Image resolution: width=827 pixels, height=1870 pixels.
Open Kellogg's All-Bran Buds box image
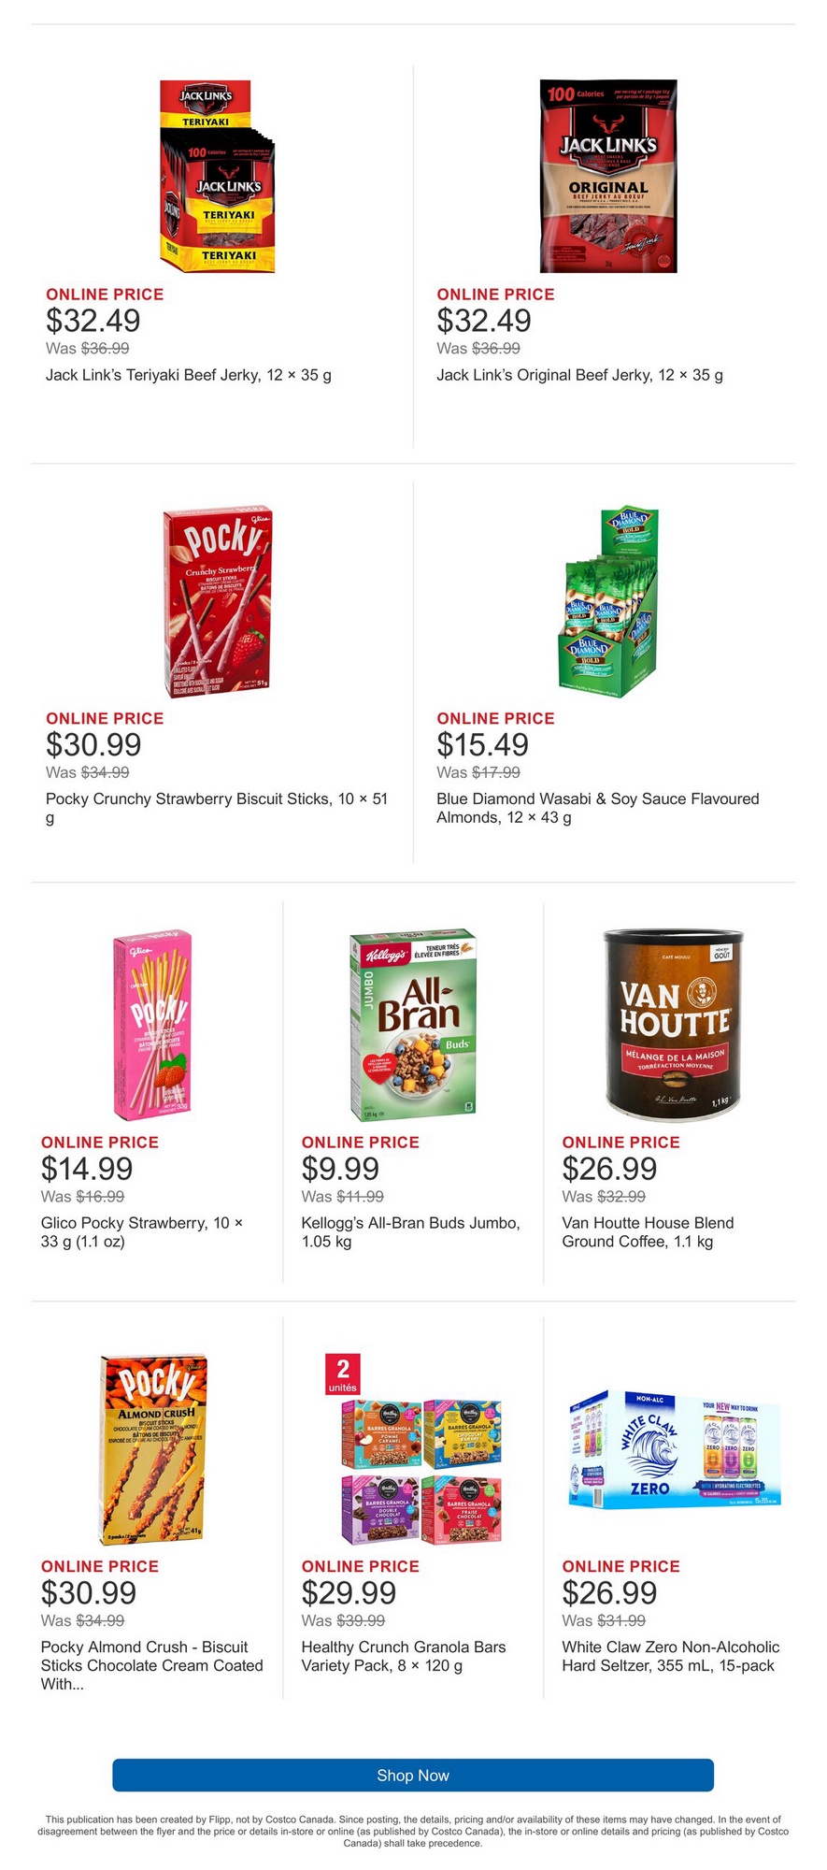coord(413,1025)
